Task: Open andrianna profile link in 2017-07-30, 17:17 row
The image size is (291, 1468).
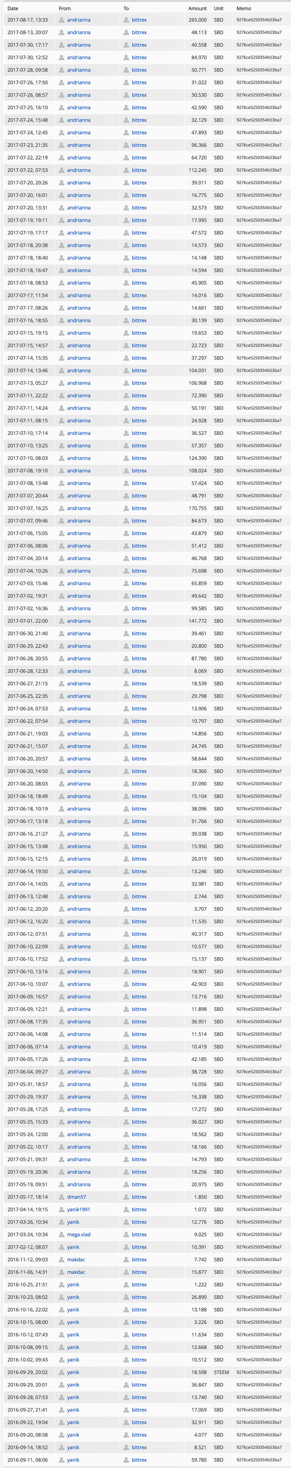Action: [x=79, y=45]
